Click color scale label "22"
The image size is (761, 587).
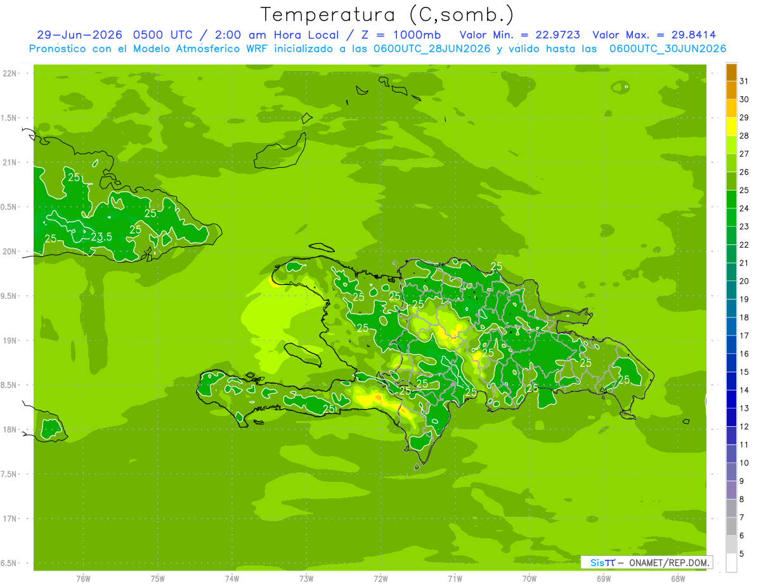point(745,244)
